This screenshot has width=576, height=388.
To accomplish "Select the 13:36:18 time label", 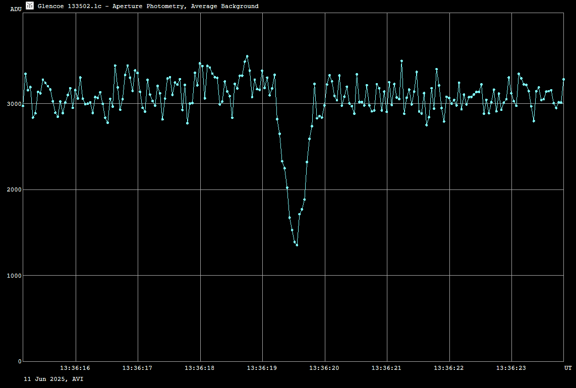I will [x=200, y=368].
